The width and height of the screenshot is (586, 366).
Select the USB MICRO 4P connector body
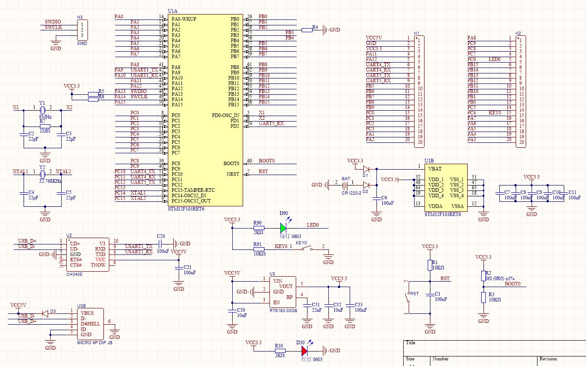[x=90, y=325]
